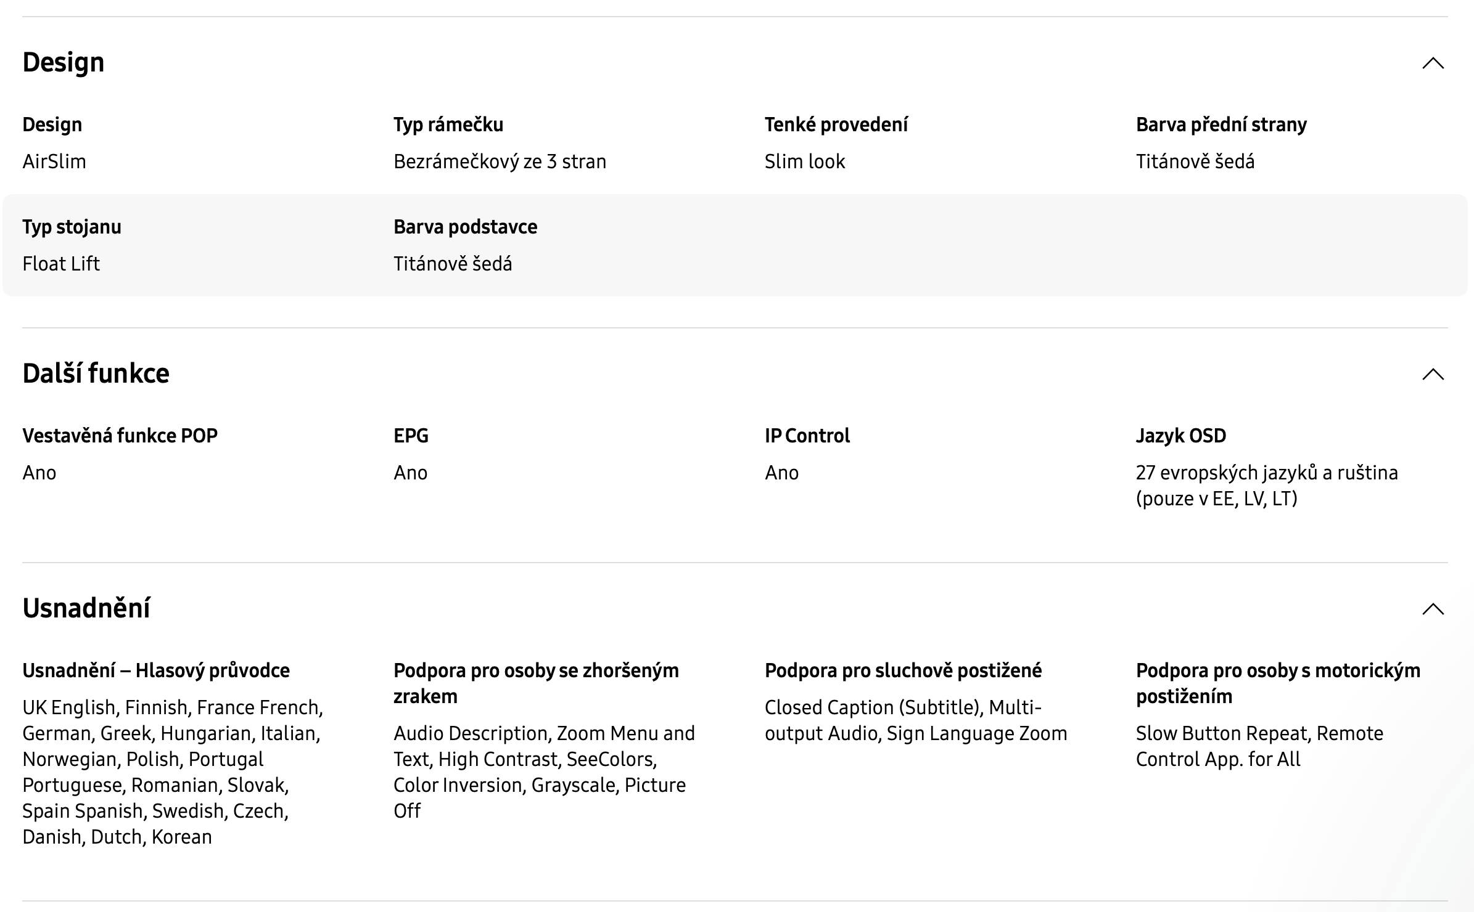This screenshot has height=912, width=1474.
Task: Click Usnadnění – Hlasový průvodce label
Action: pyautogui.click(x=156, y=670)
